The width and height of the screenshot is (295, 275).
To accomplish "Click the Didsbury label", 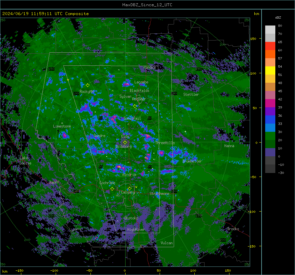I will tap(124, 146).
